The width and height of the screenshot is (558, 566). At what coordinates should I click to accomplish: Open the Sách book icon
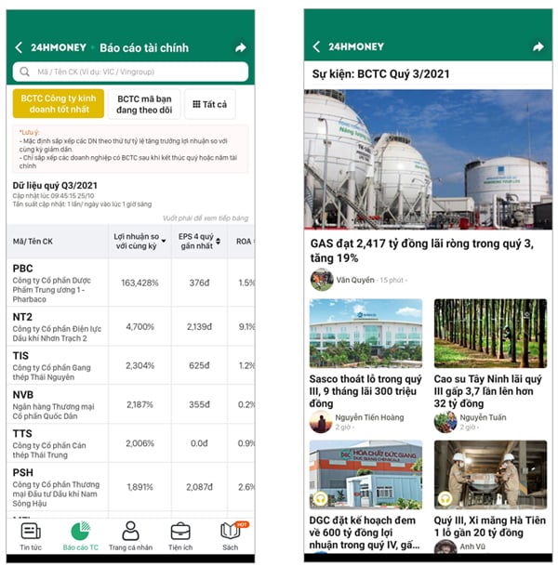[x=230, y=532]
